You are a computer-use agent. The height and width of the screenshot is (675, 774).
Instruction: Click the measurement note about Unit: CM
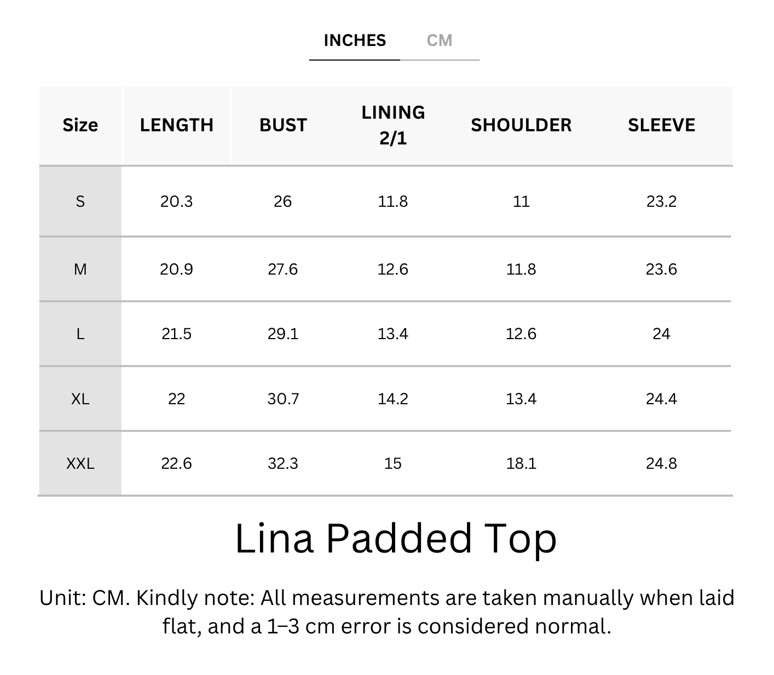(x=386, y=612)
